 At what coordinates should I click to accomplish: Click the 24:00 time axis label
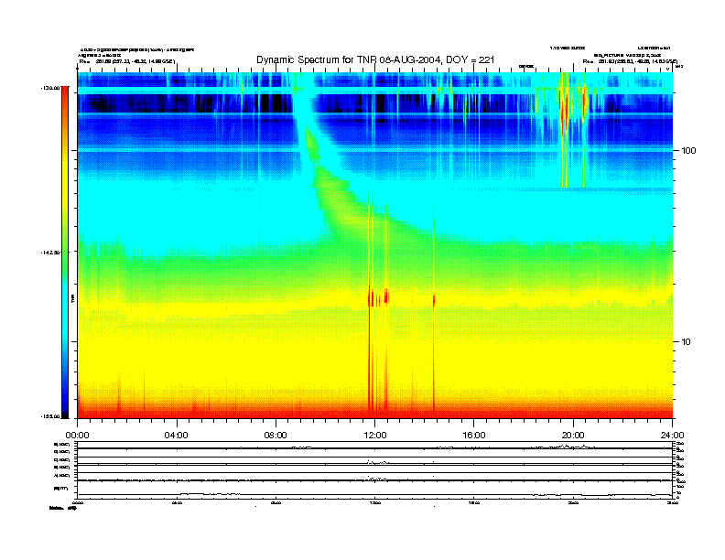(x=672, y=436)
